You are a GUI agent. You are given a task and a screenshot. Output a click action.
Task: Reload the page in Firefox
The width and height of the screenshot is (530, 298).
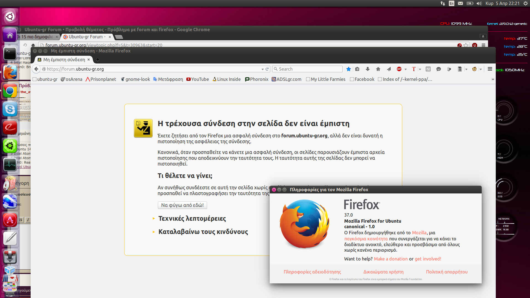267,69
